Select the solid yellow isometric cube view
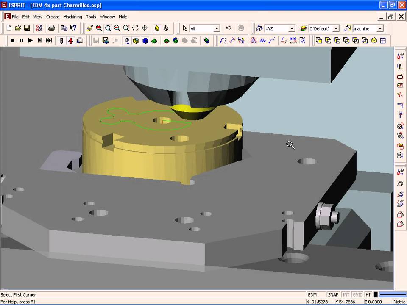Screen dimensions: 407x305 pyautogui.click(x=374, y=41)
